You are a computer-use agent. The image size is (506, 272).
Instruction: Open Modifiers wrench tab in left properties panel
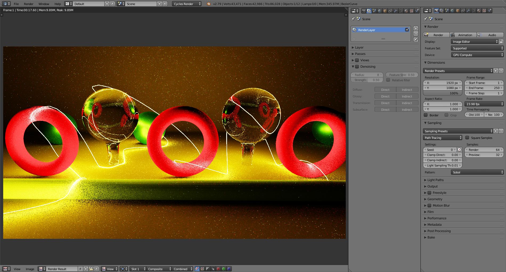(x=395, y=11)
